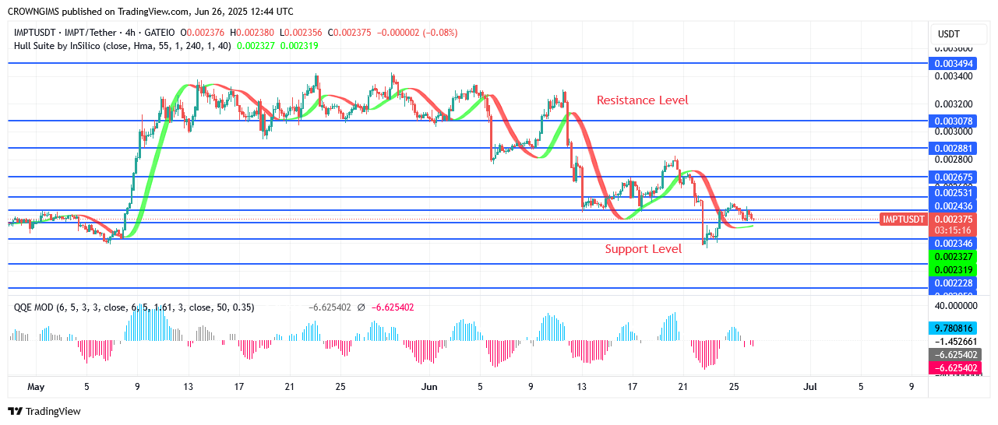
Task: Click the IMPTUSDT symbol price tag
Action: [903, 220]
